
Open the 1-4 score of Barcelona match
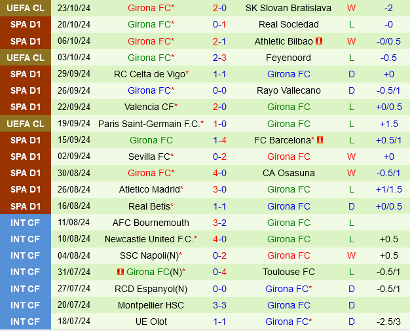point(219,140)
